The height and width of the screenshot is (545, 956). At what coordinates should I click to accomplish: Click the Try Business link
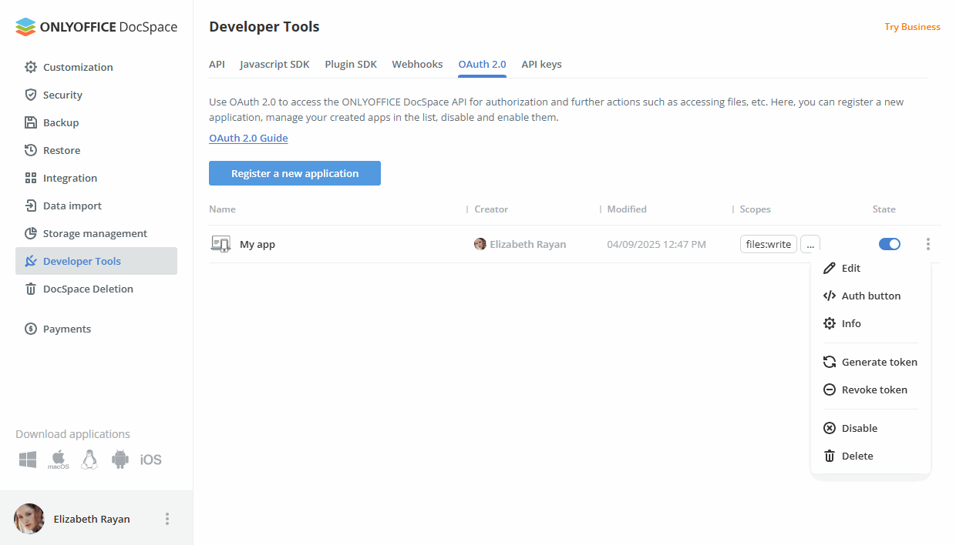912,26
